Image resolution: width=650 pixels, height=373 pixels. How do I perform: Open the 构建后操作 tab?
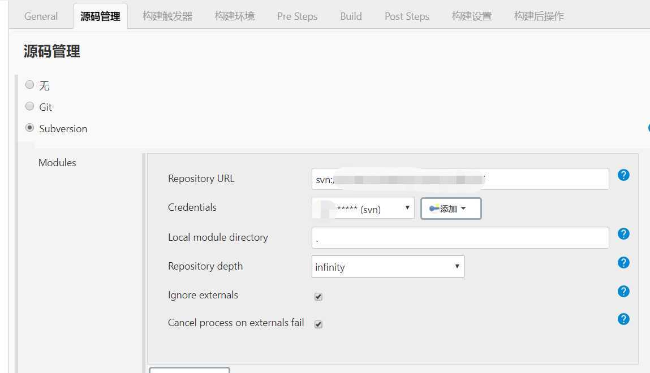pyautogui.click(x=539, y=16)
